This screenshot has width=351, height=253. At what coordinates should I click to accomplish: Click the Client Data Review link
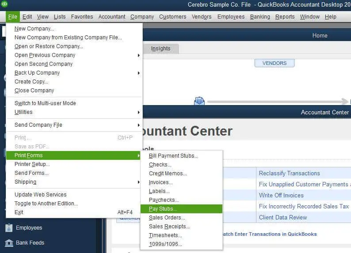coord(283,217)
